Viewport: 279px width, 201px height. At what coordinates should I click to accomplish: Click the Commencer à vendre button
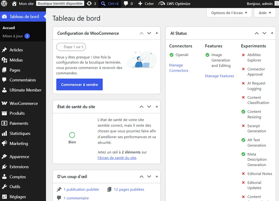79,84
